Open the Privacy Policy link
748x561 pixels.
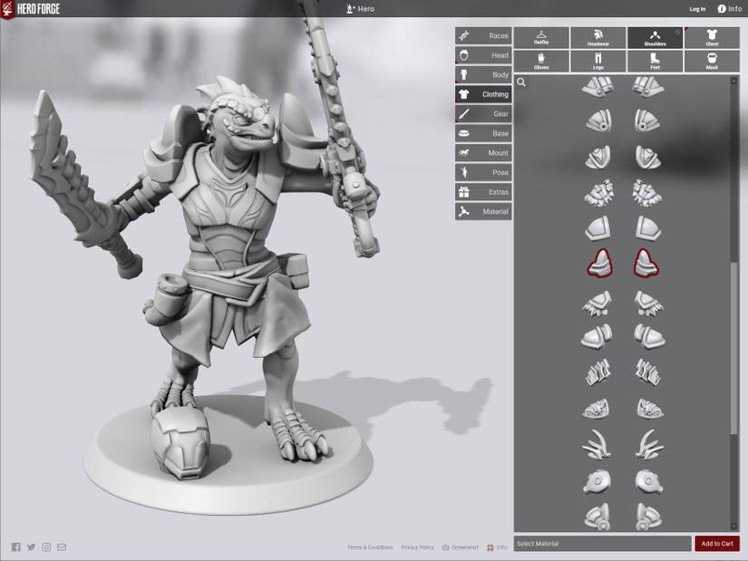(417, 547)
